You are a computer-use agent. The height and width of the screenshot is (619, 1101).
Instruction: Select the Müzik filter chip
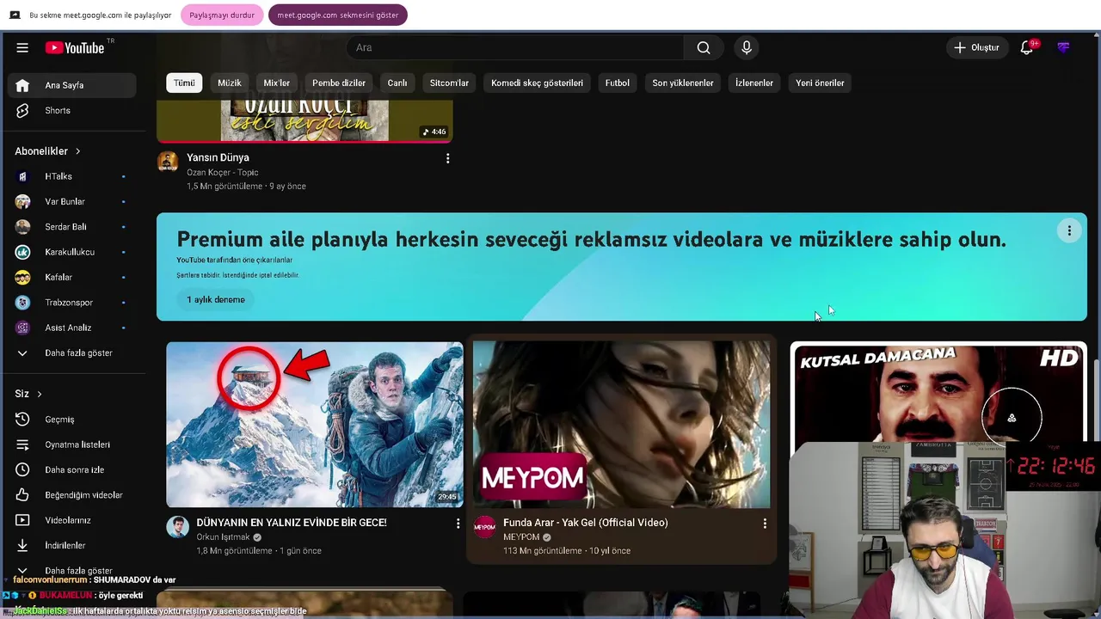230,83
